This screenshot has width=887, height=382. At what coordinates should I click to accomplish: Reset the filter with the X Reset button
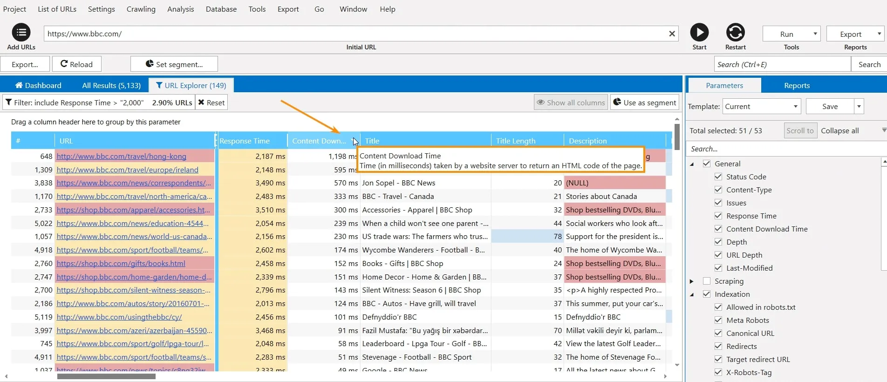click(211, 102)
